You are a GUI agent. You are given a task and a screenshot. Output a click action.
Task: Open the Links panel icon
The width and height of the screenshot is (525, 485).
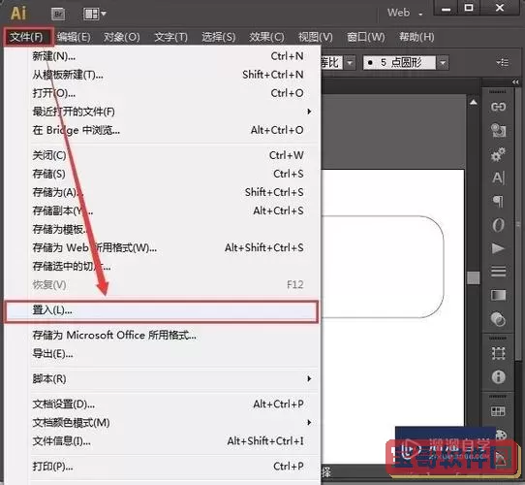498,107
